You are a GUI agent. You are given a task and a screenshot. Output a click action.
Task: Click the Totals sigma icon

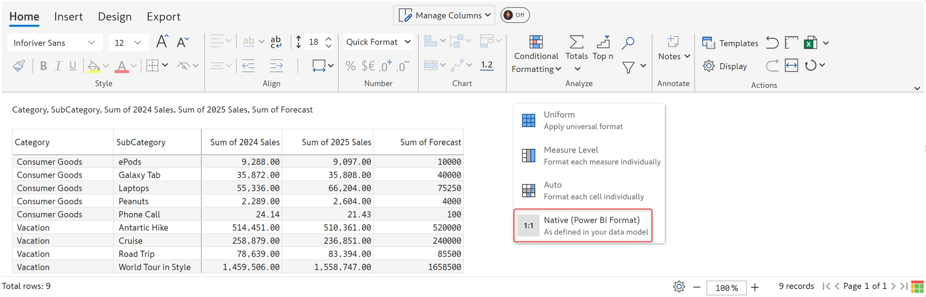click(576, 42)
